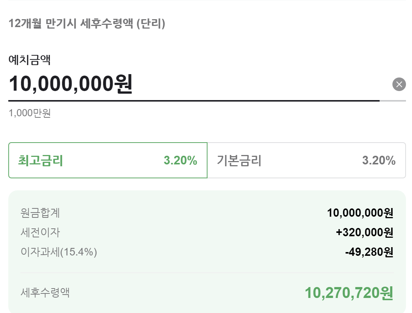Clear the deposit amount with the X icon
This screenshot has height=313, width=412.
(399, 84)
